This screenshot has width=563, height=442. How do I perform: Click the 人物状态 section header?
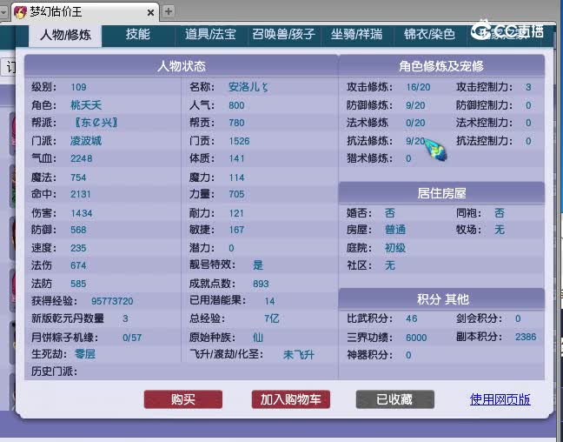182,66
